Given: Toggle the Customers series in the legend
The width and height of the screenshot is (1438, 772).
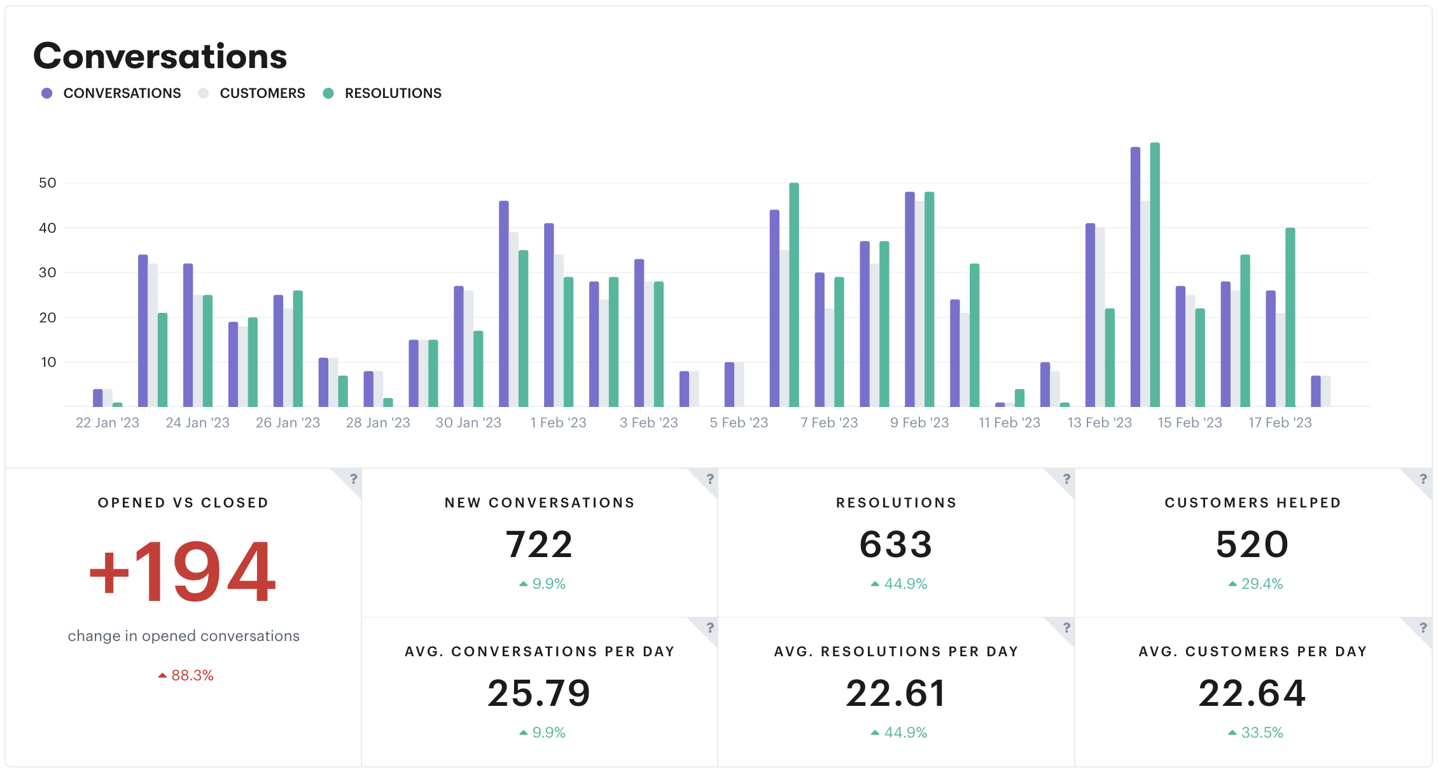Looking at the screenshot, I should click(x=251, y=93).
